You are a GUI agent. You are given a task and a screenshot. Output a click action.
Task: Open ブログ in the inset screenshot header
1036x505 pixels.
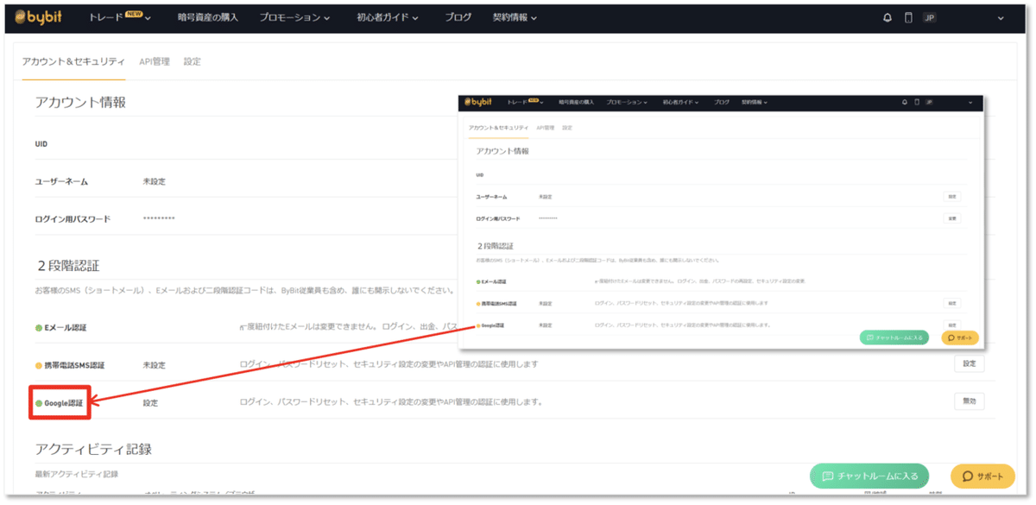coord(722,102)
